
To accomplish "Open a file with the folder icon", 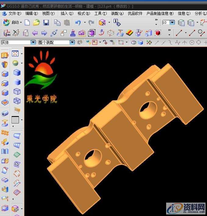I will (x=37, y=23).
